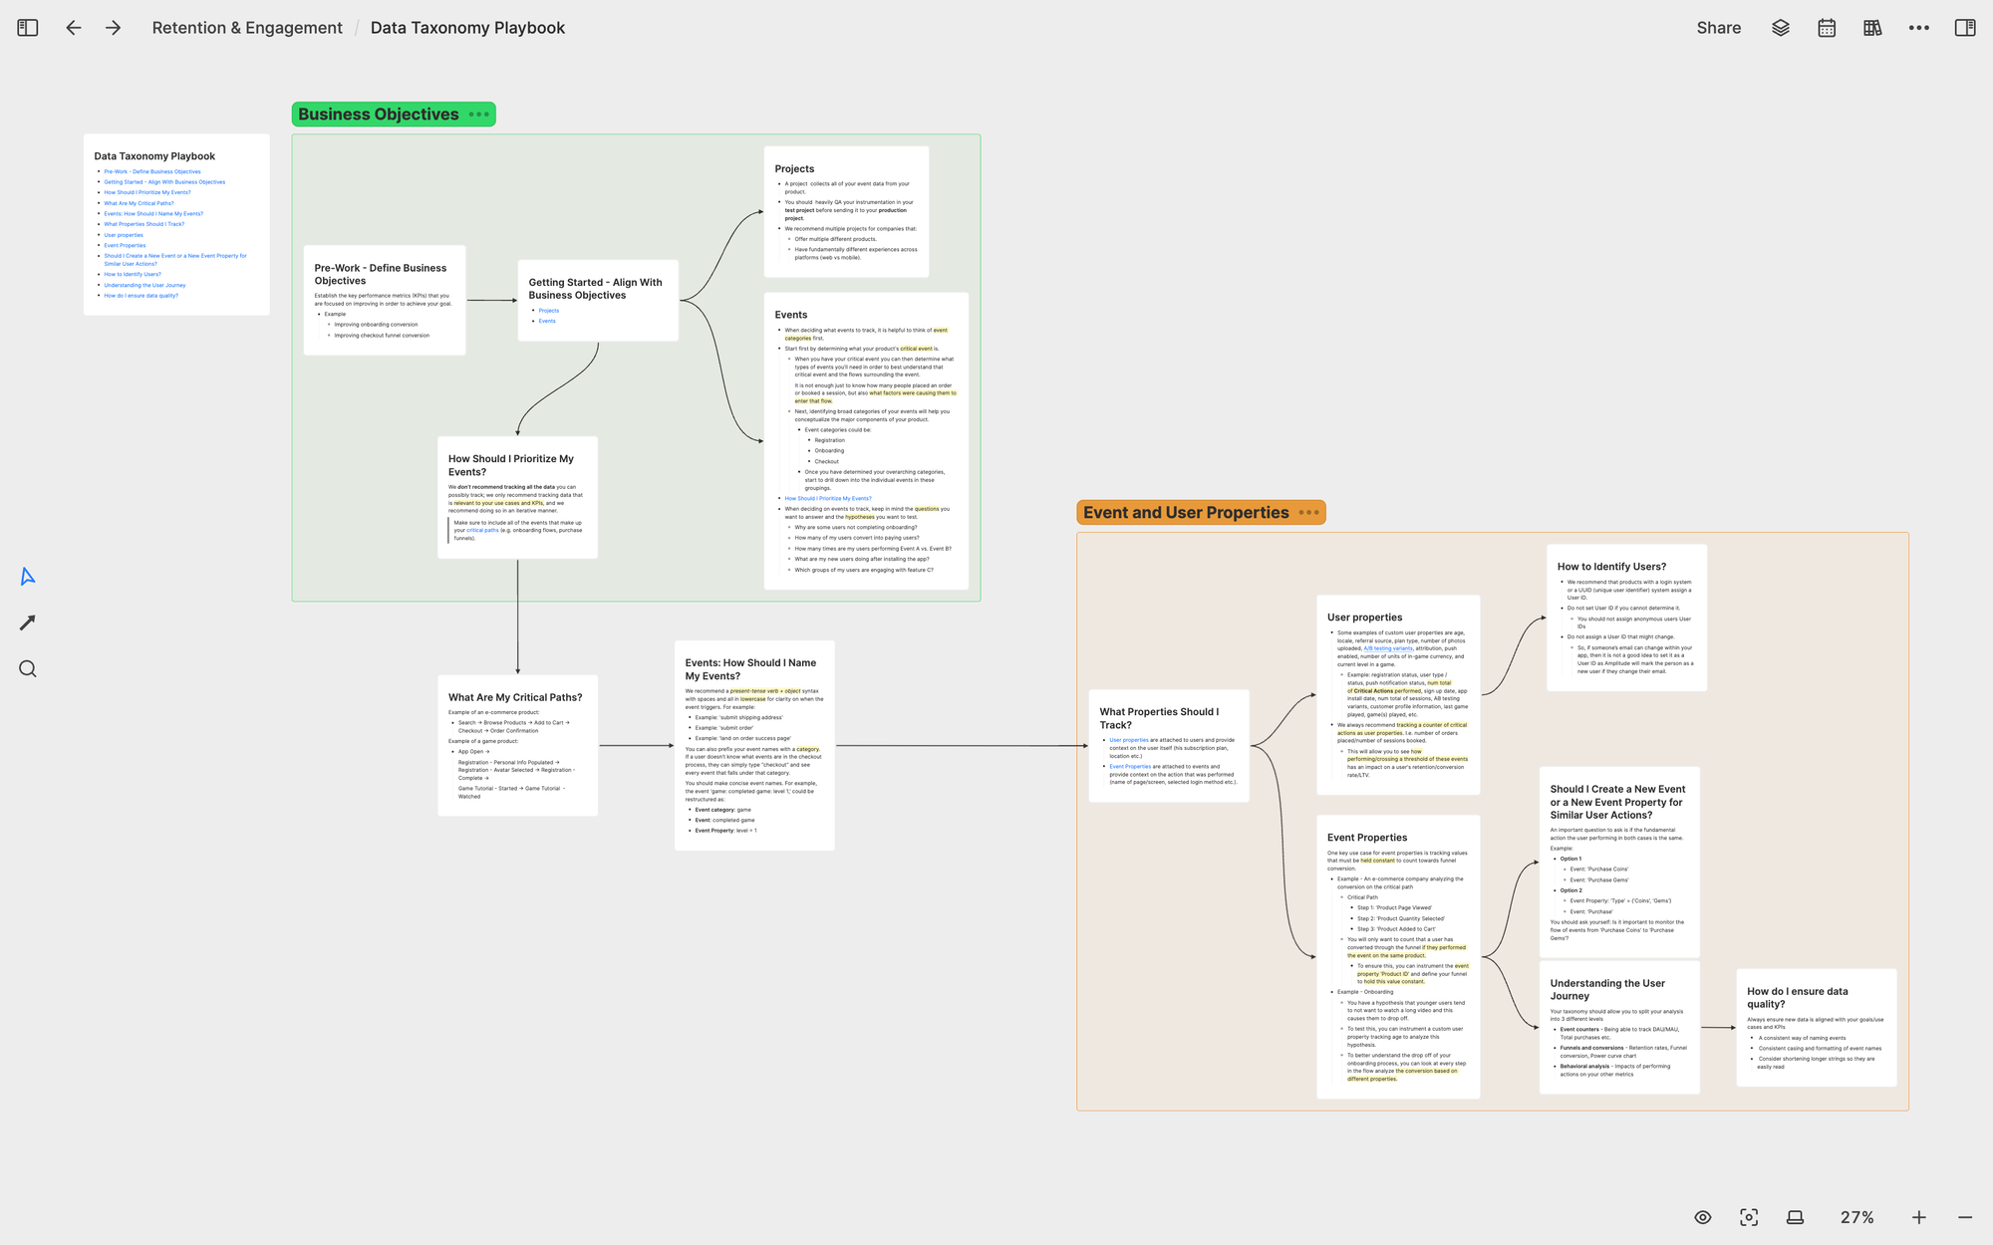Open Retention & Engagement breadcrumb

[x=247, y=28]
